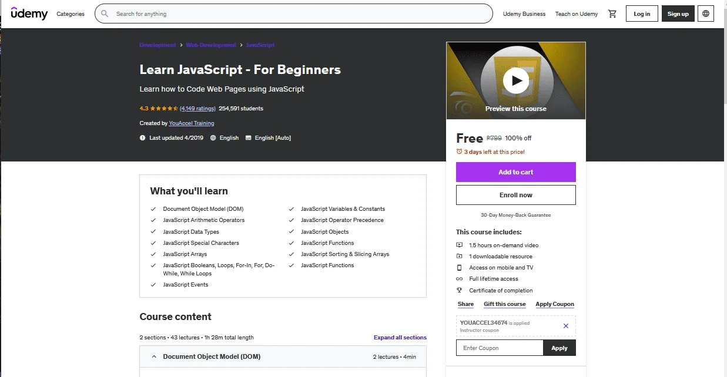Click the downloadable resource icon
This screenshot has height=377, width=727.
460,256
